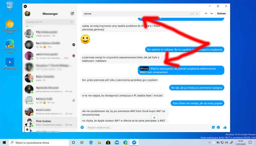
Task: Open the sticker picker icon
Action: (x=213, y=127)
